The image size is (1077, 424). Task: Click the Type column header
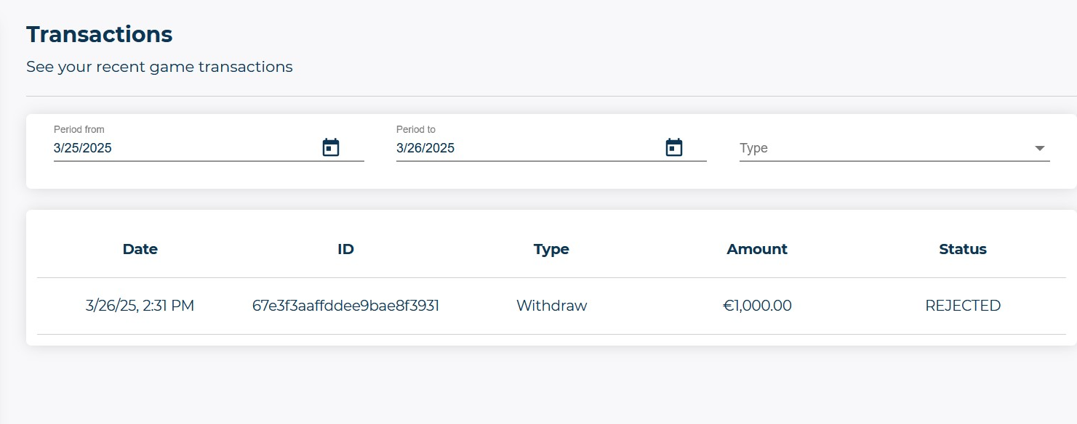pyautogui.click(x=551, y=249)
